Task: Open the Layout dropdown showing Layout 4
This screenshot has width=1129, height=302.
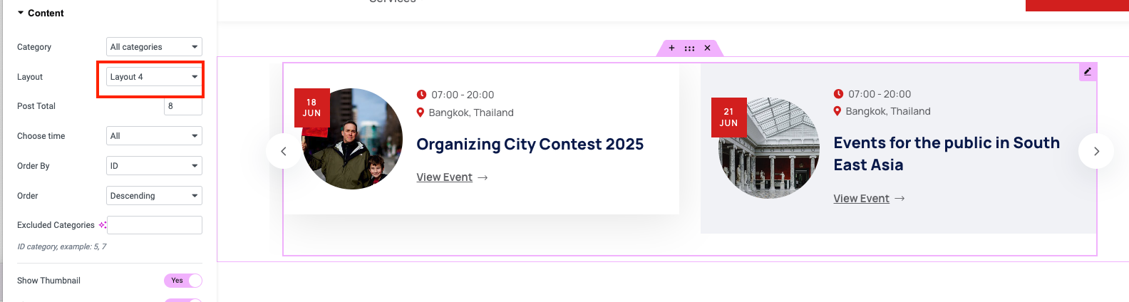Action: pyautogui.click(x=154, y=77)
